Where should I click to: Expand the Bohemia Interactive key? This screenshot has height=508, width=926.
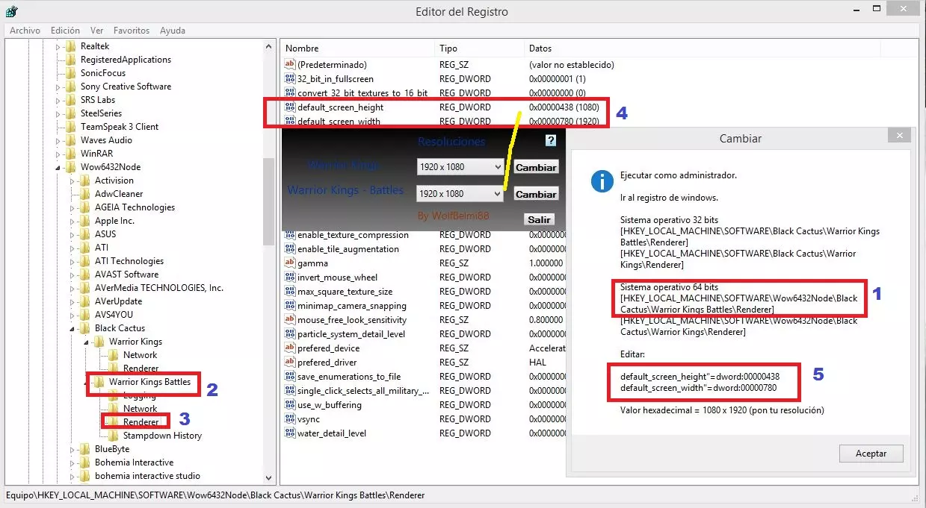(x=72, y=462)
